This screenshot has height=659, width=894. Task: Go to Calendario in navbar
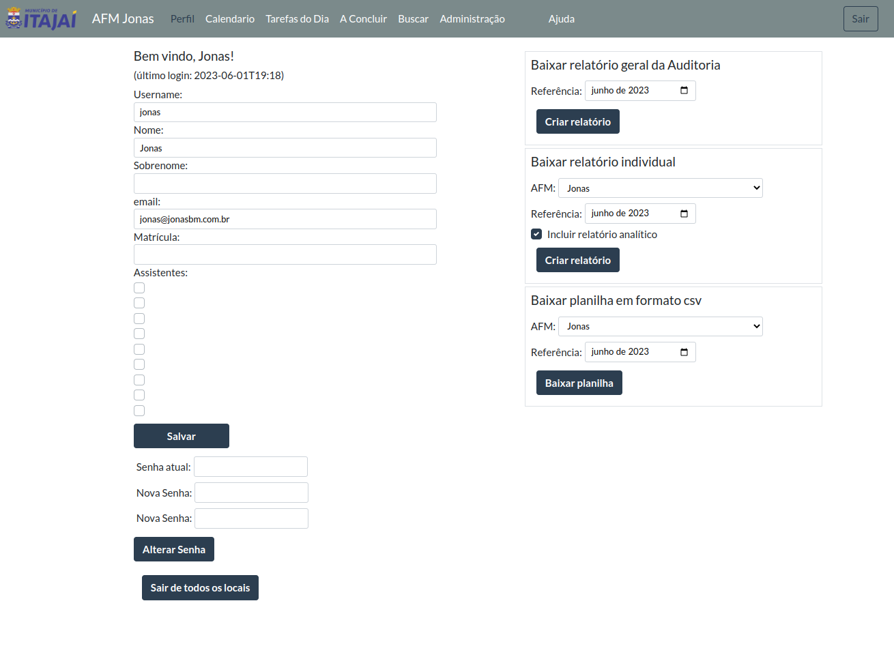[x=230, y=19]
